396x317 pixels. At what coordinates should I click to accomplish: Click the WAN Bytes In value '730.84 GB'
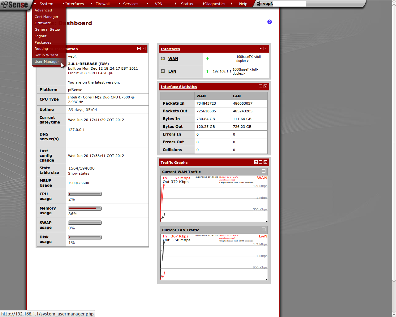click(x=206, y=119)
